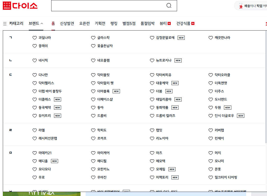Viewport: 267px width, 196px height.
Task: Click heart icon for 더주스
Action: tap(211, 91)
